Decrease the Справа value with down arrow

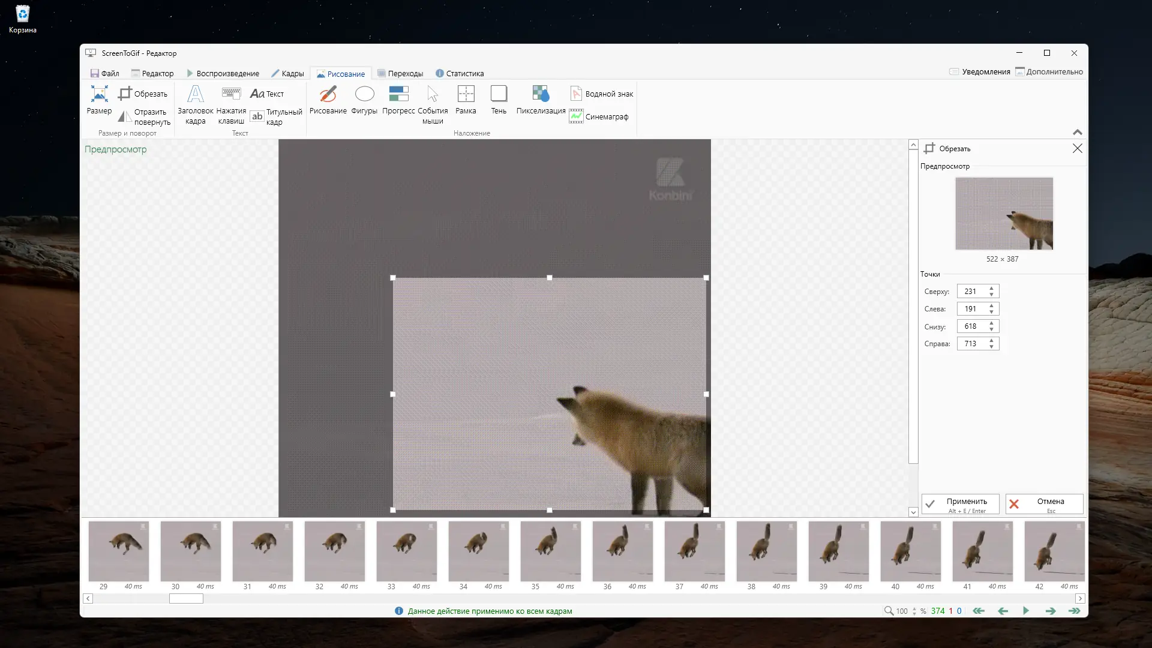tap(991, 347)
